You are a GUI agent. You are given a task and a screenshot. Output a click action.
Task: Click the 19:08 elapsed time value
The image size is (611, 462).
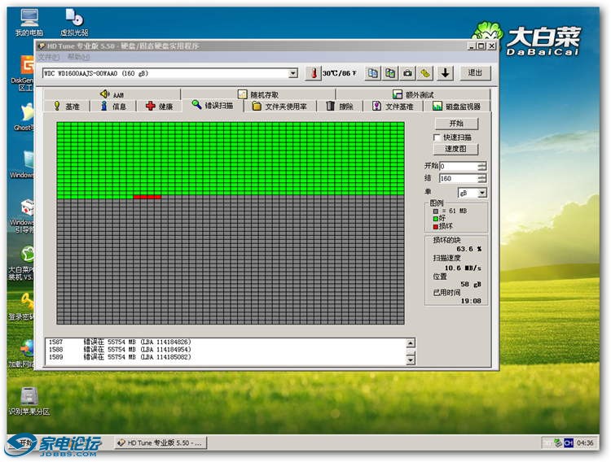pos(471,301)
